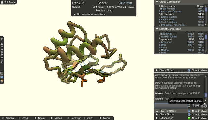The width and height of the screenshot is (208, 120).
Task: Click the green status icon on Notifications
Action: pos(189,118)
